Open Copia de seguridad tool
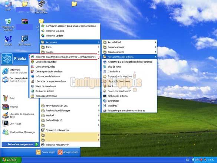Viewport: 217px width, 163px height. coord(65,66)
